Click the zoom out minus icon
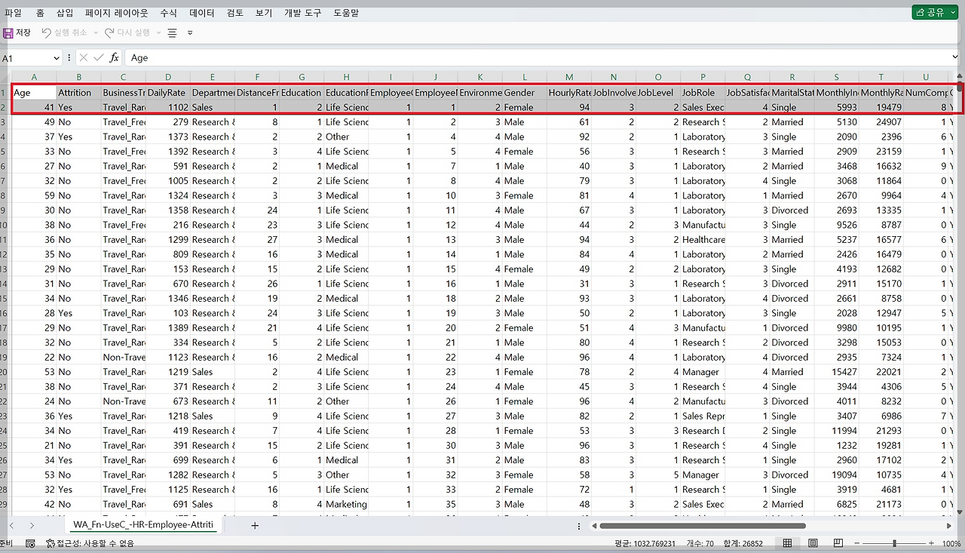 pos(858,543)
